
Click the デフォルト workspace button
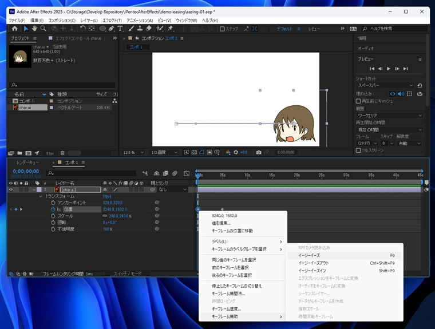(284, 29)
